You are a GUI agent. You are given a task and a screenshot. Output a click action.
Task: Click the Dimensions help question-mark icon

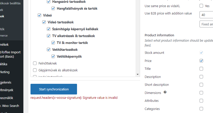click(x=165, y=92)
